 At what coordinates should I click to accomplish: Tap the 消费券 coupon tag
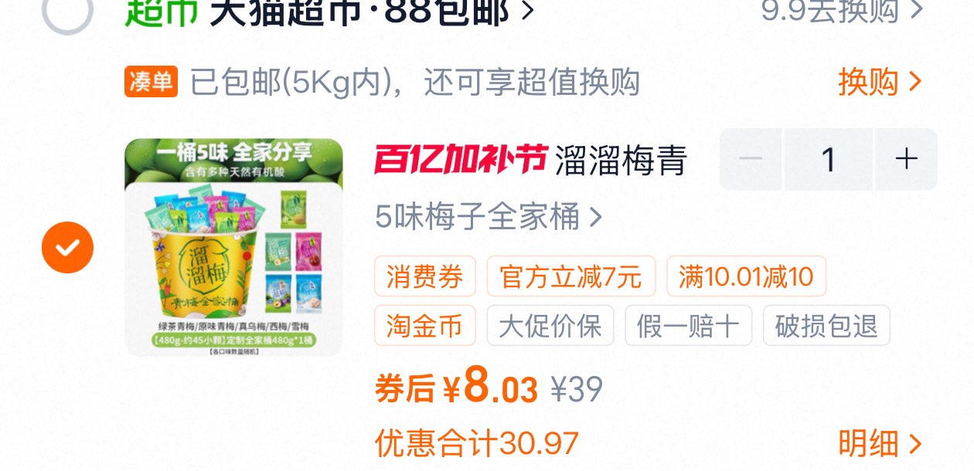point(425,276)
